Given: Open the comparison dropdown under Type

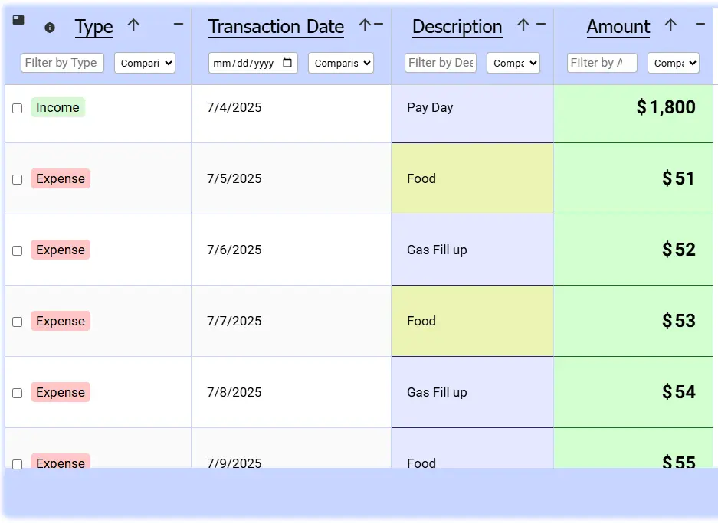Looking at the screenshot, I should (144, 63).
